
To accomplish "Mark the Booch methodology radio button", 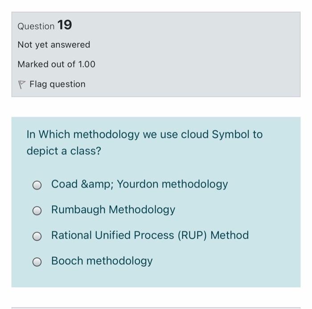I will 37,262.
